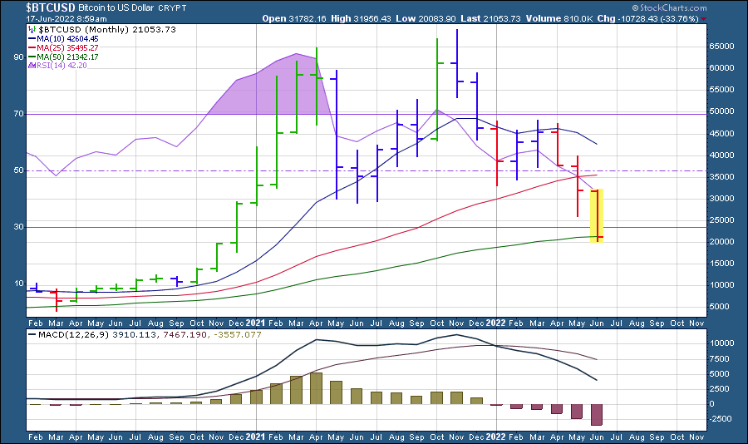Click the largest negative MACD histogram bar
The height and width of the screenshot is (444, 748).
(596, 414)
